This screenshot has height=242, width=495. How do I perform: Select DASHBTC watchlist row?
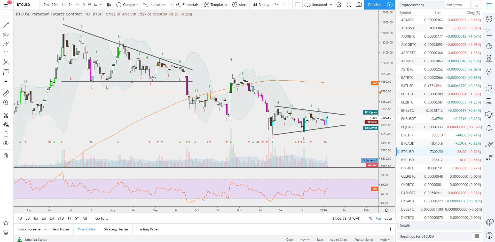439,193
